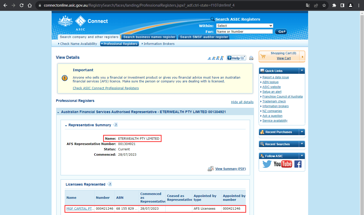Open the browser profile avatar icon
Screen dimensions: 364x215
pos(351,5)
